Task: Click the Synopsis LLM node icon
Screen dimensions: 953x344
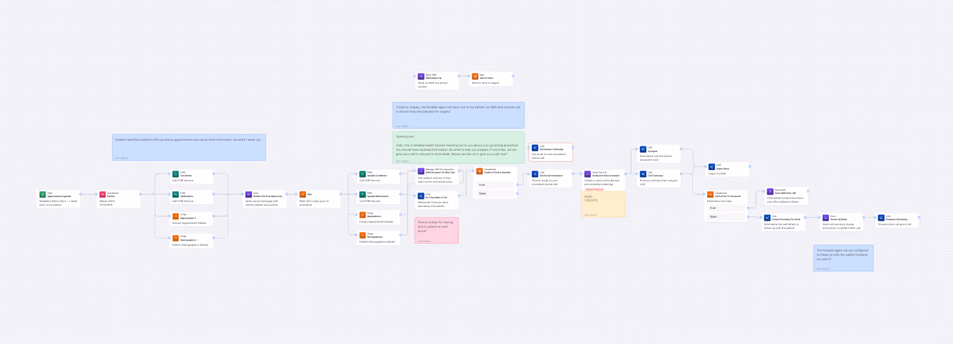Action: [x=643, y=149]
